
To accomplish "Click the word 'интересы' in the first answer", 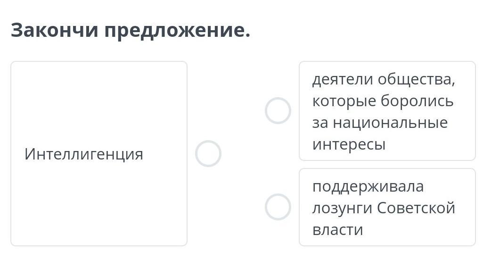I will pyautogui.click(x=349, y=144).
